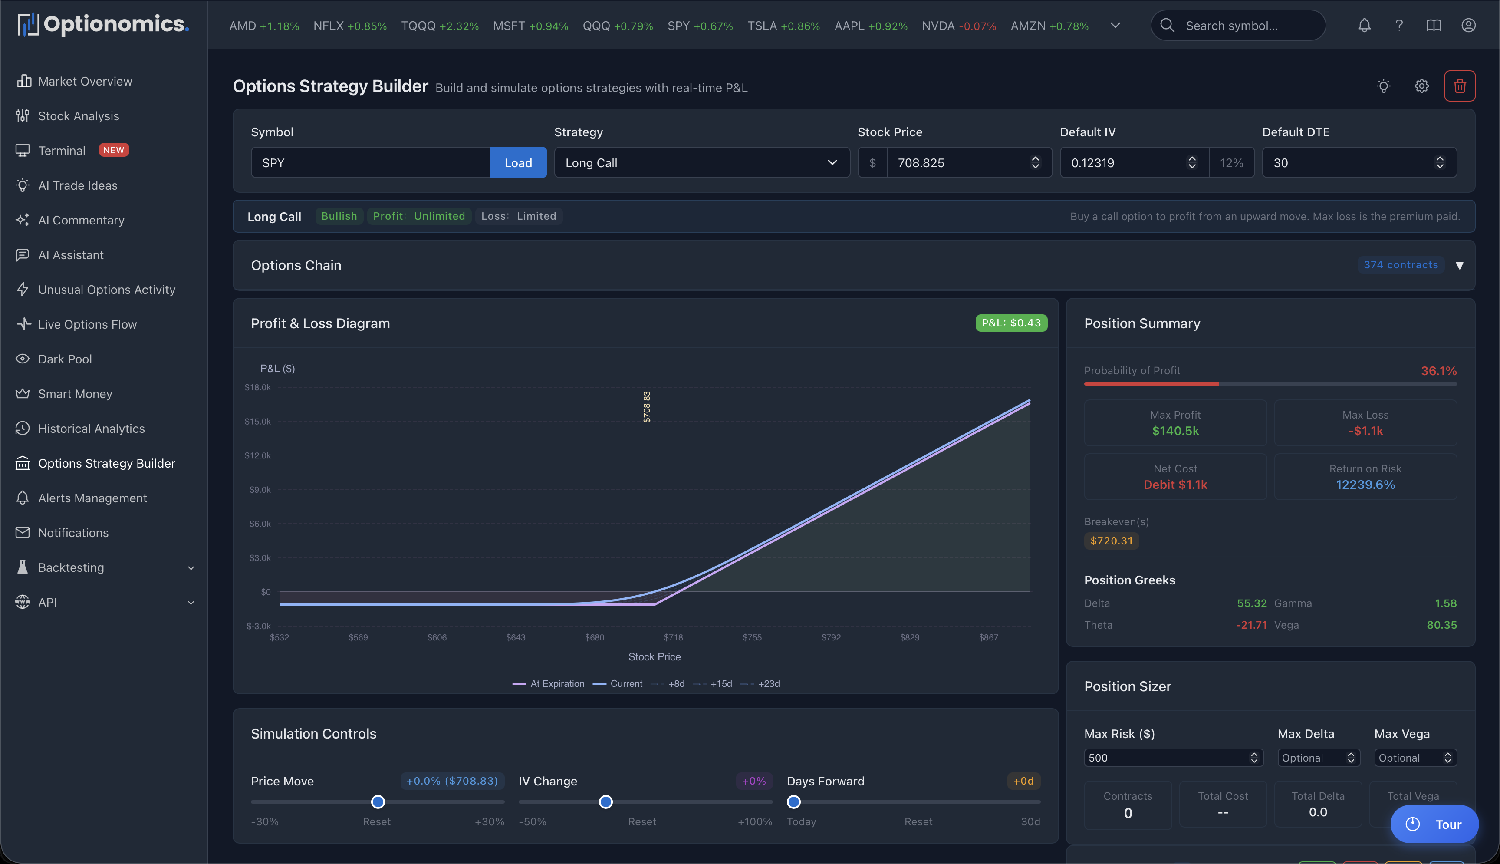Image resolution: width=1500 pixels, height=864 pixels.
Task: Clear strategy with the trash icon
Action: coord(1459,86)
